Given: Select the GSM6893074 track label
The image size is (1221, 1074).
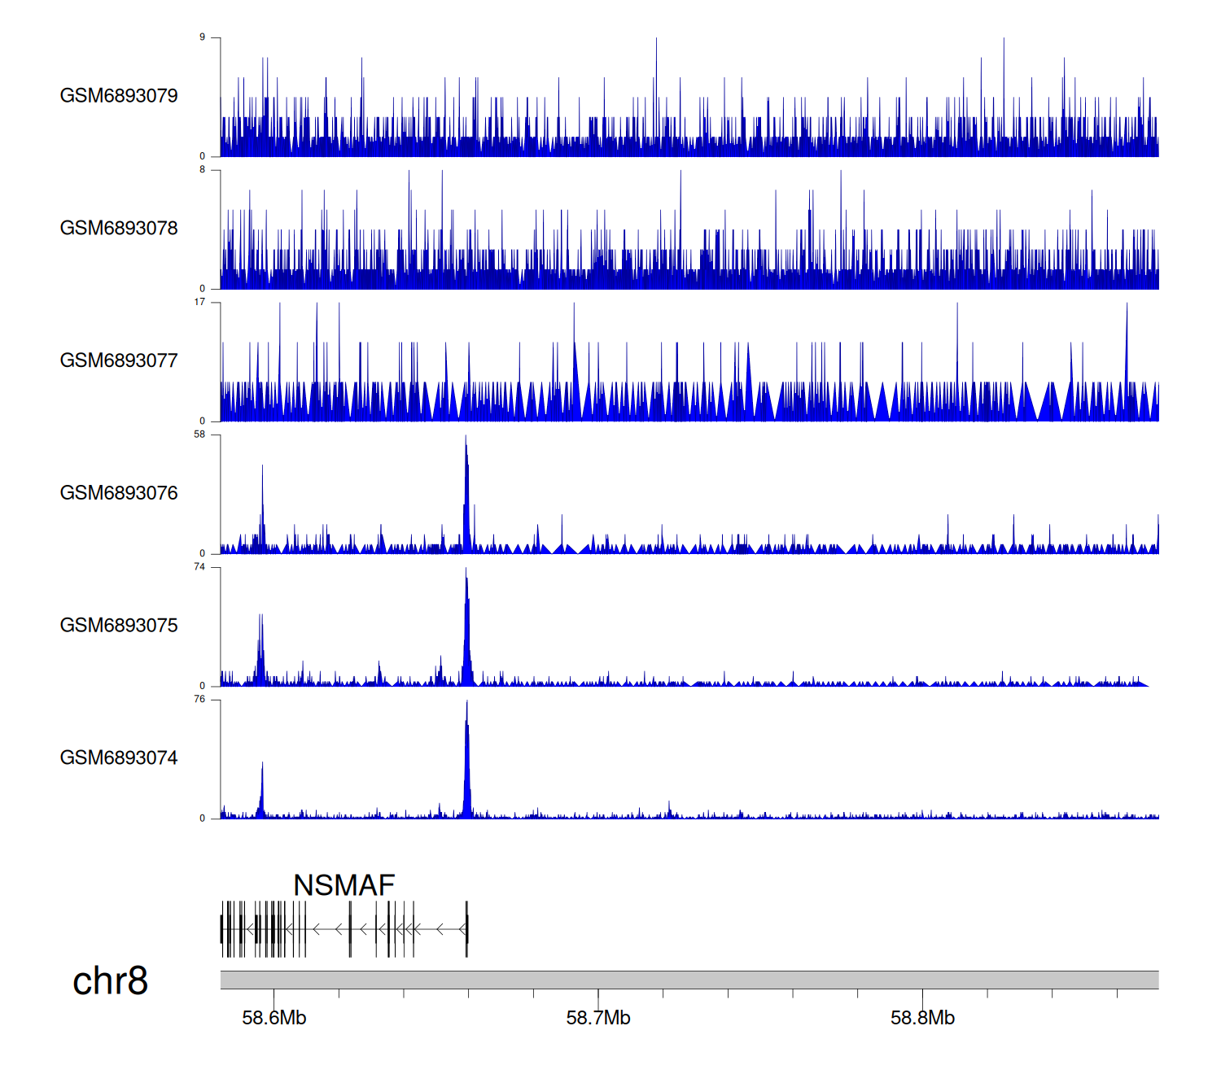Looking at the screenshot, I should click(x=119, y=758).
